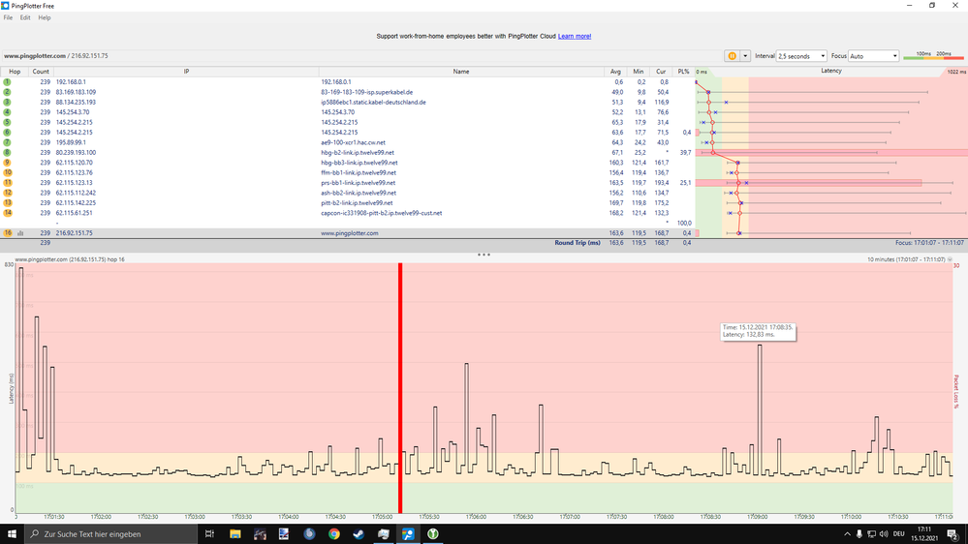Select name hbg-b2-link.ip.twelve99.net

click(358, 153)
